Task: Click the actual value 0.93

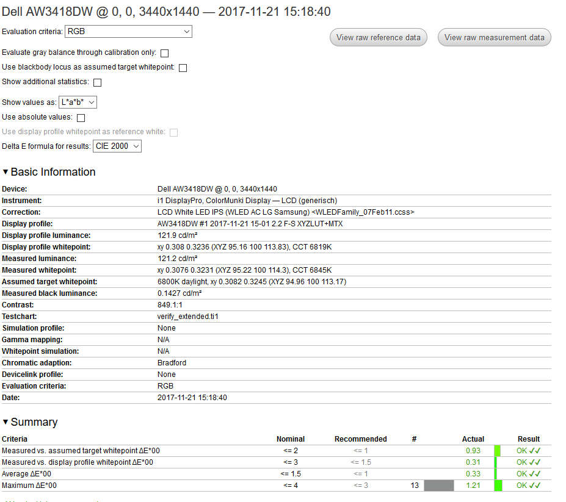Action: [473, 451]
